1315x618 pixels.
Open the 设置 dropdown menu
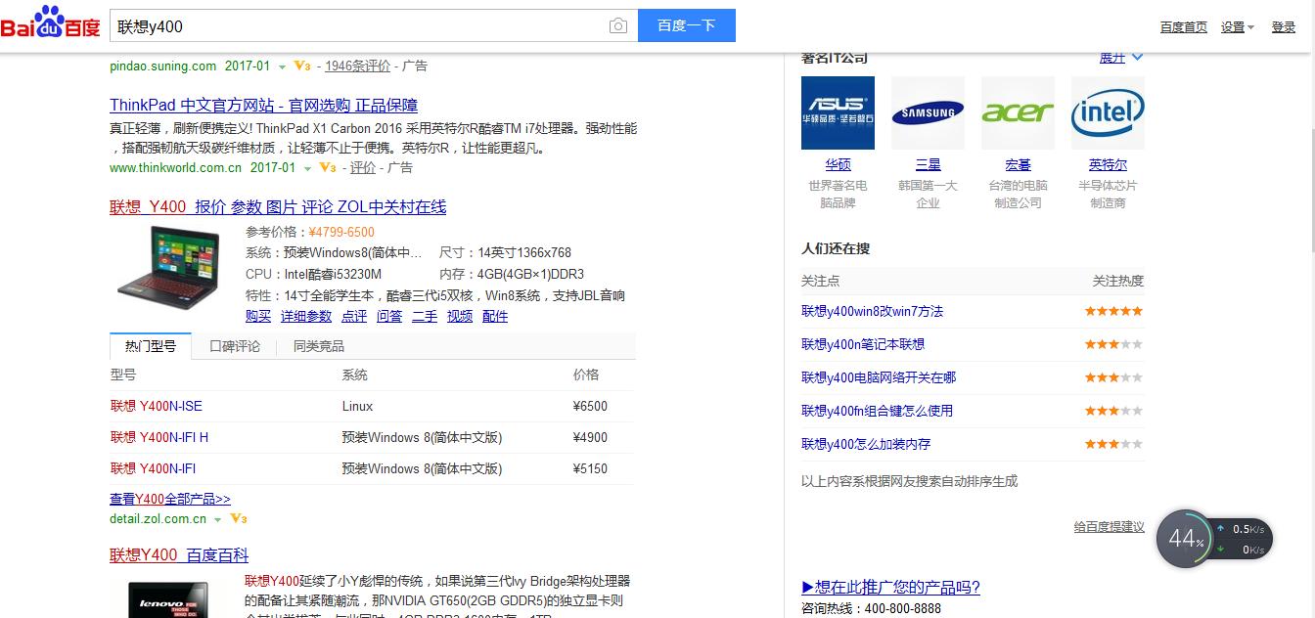coord(1238,27)
